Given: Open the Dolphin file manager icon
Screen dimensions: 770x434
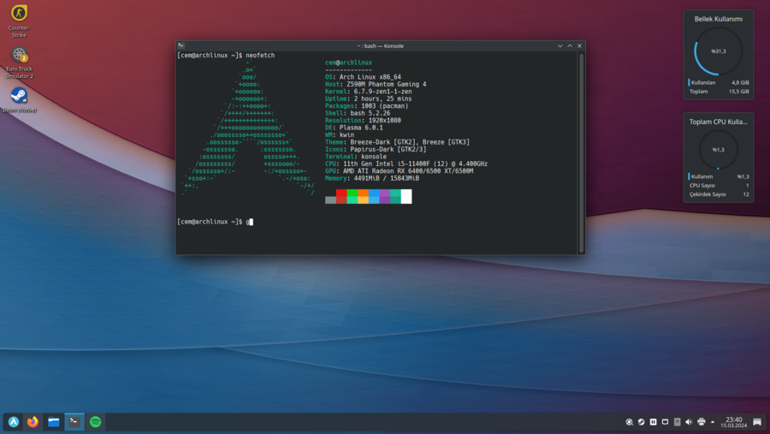Looking at the screenshot, I should coord(54,422).
